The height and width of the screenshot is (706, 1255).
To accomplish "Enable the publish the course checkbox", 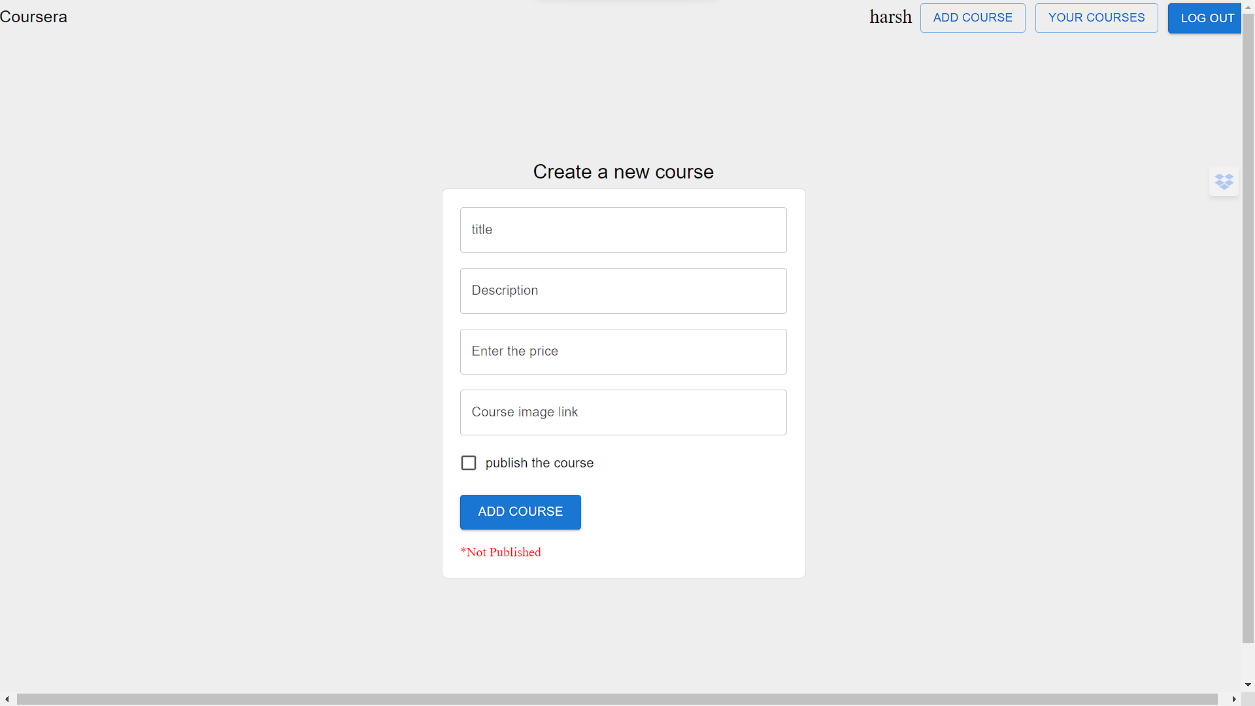I will [x=469, y=462].
